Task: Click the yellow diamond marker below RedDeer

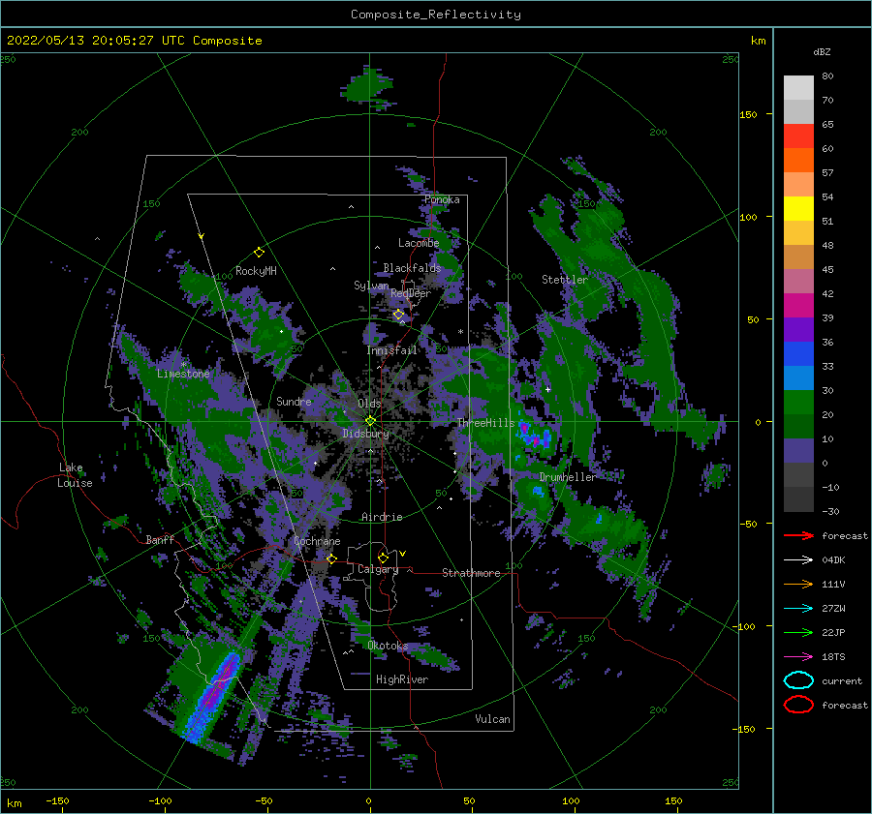Action: pos(398,315)
